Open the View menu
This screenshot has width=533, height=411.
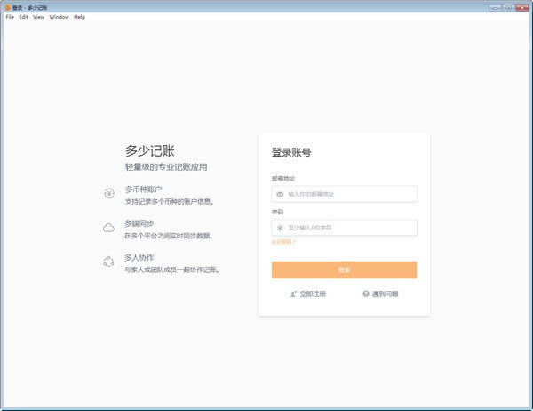(x=38, y=17)
